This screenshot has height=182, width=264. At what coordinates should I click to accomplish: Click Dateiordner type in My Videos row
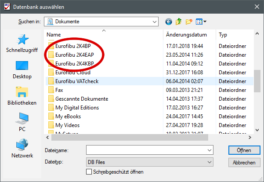click(x=232, y=125)
